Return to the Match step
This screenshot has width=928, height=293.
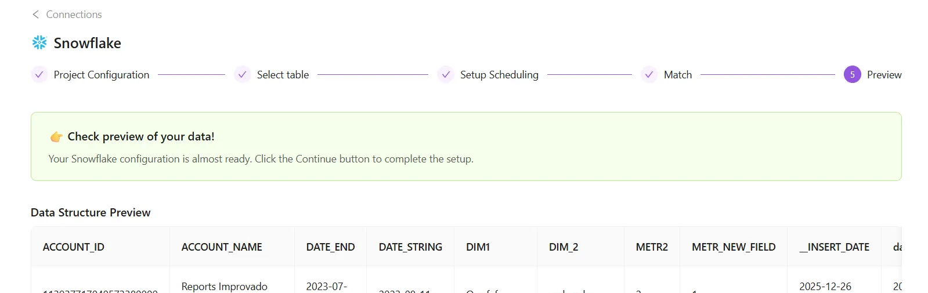coord(677,75)
